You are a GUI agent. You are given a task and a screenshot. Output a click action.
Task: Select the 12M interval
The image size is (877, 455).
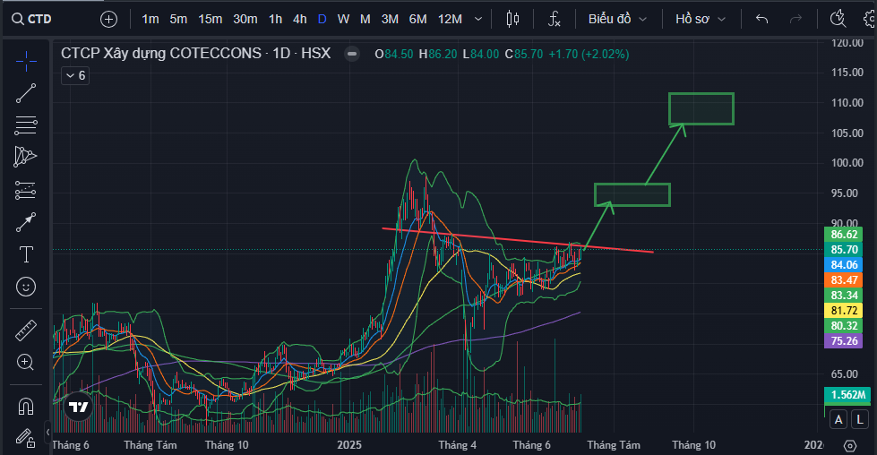pos(450,19)
